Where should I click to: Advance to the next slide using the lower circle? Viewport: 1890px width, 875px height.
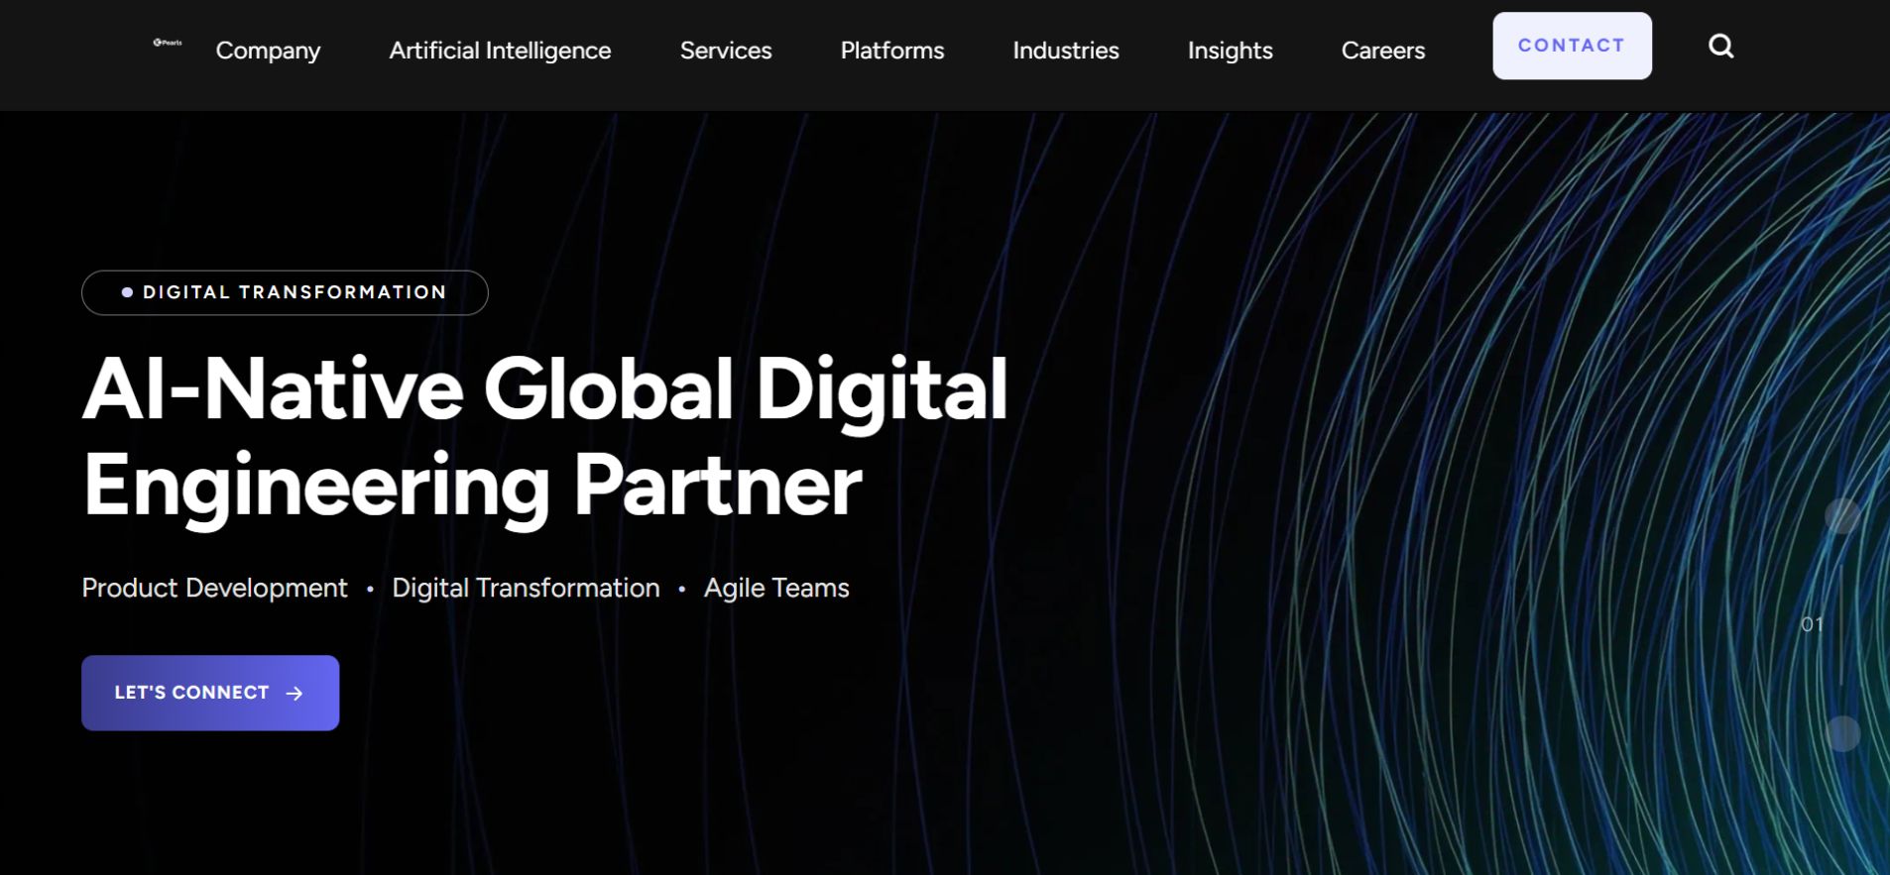point(1842,733)
